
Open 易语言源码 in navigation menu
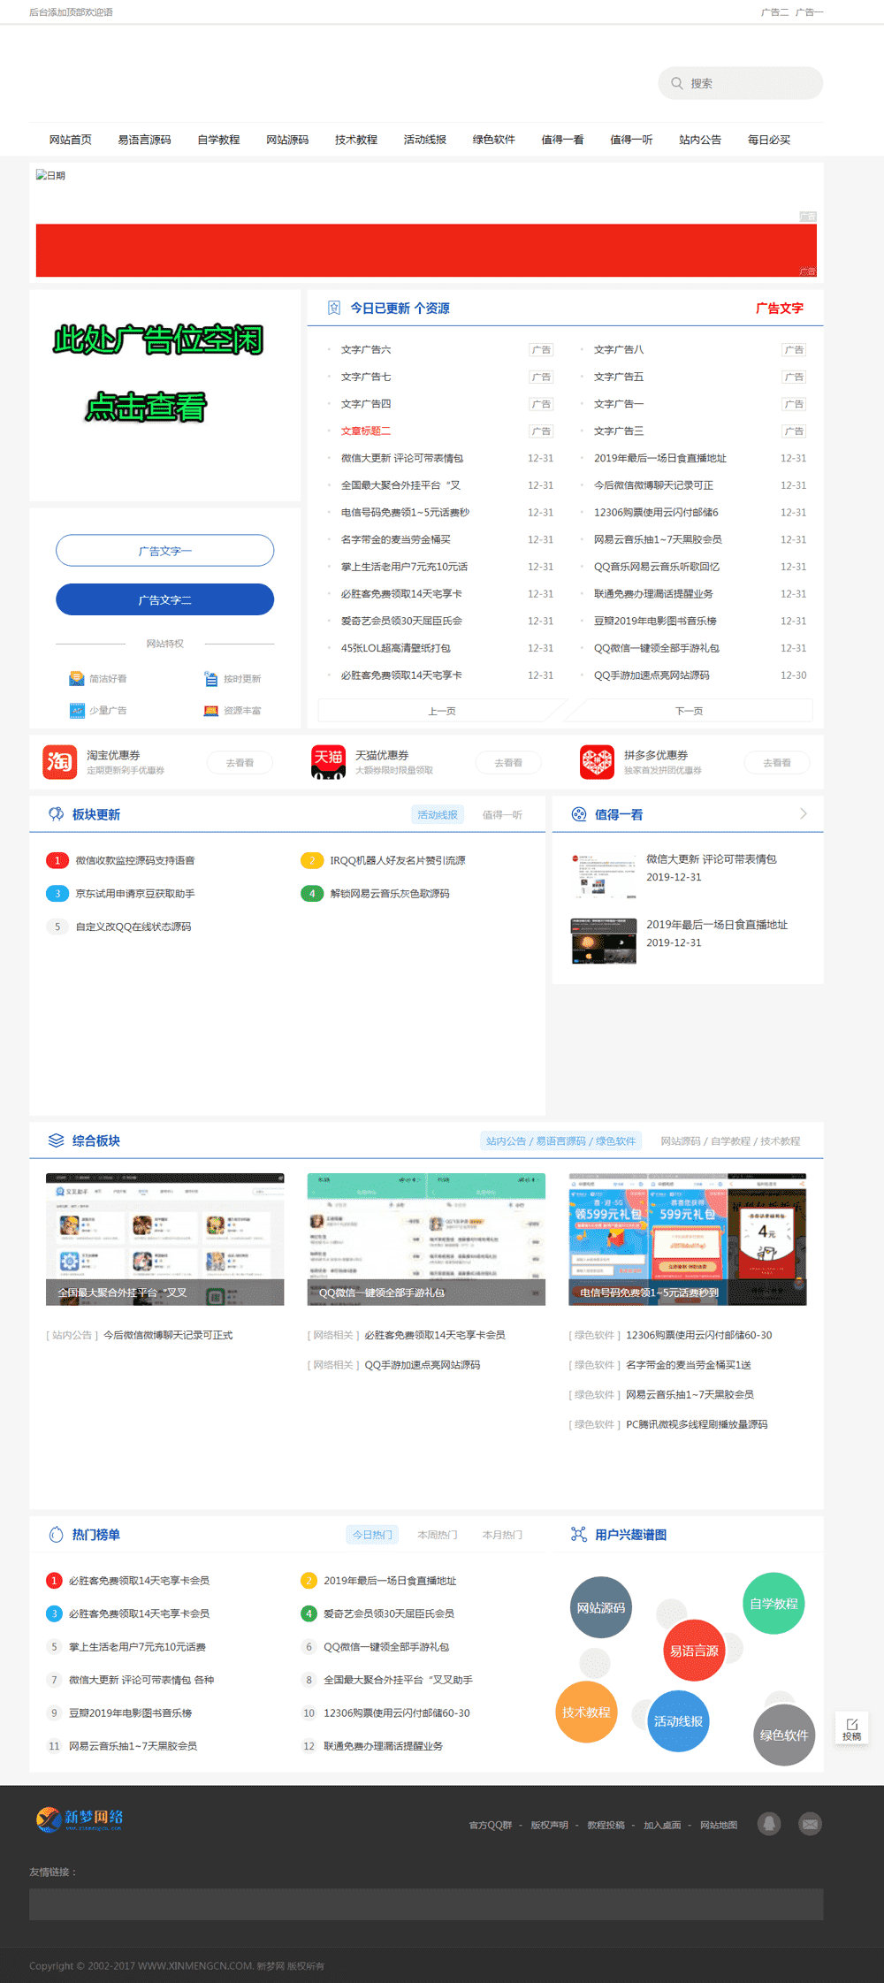[x=144, y=140]
